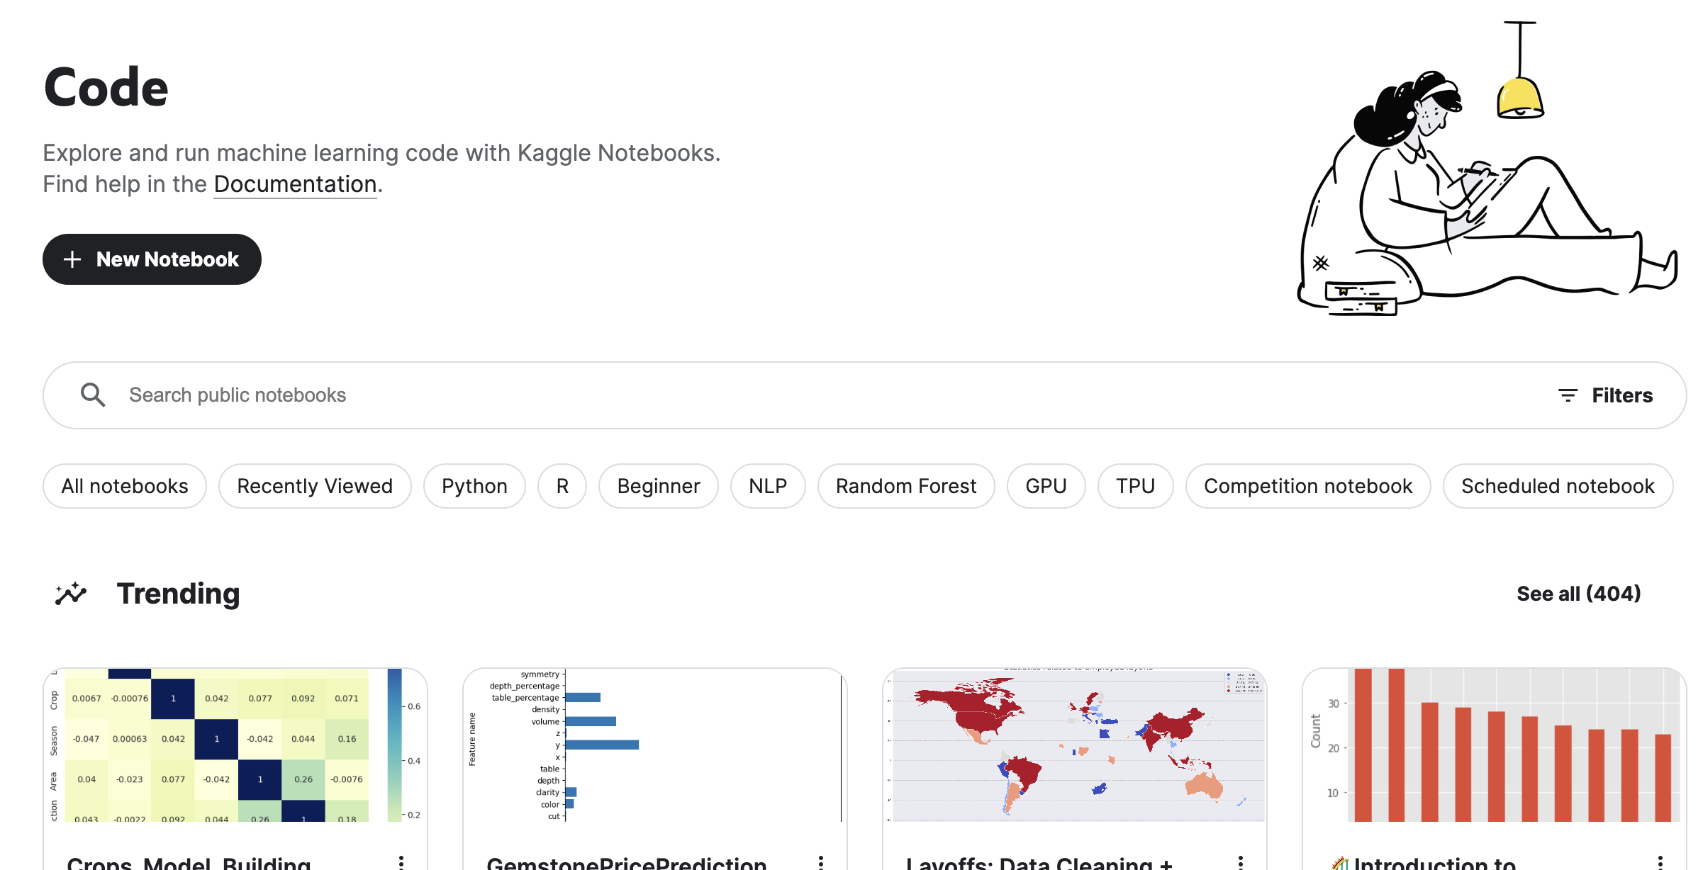Click the search magnifier icon
Image resolution: width=1703 pixels, height=870 pixels.
click(93, 395)
